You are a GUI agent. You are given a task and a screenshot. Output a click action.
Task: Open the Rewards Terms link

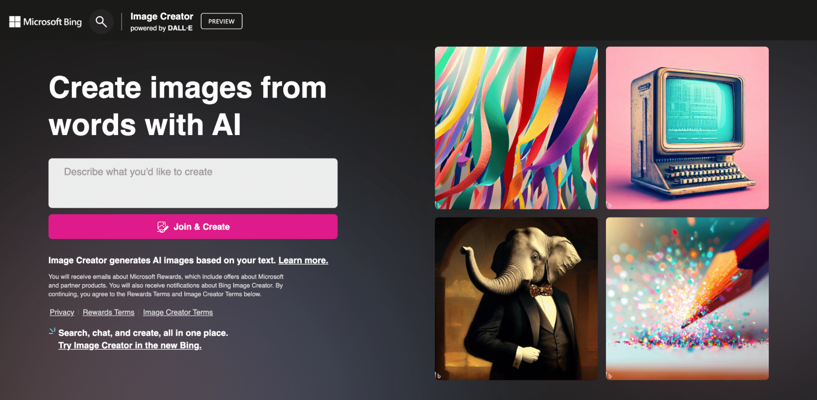click(108, 312)
